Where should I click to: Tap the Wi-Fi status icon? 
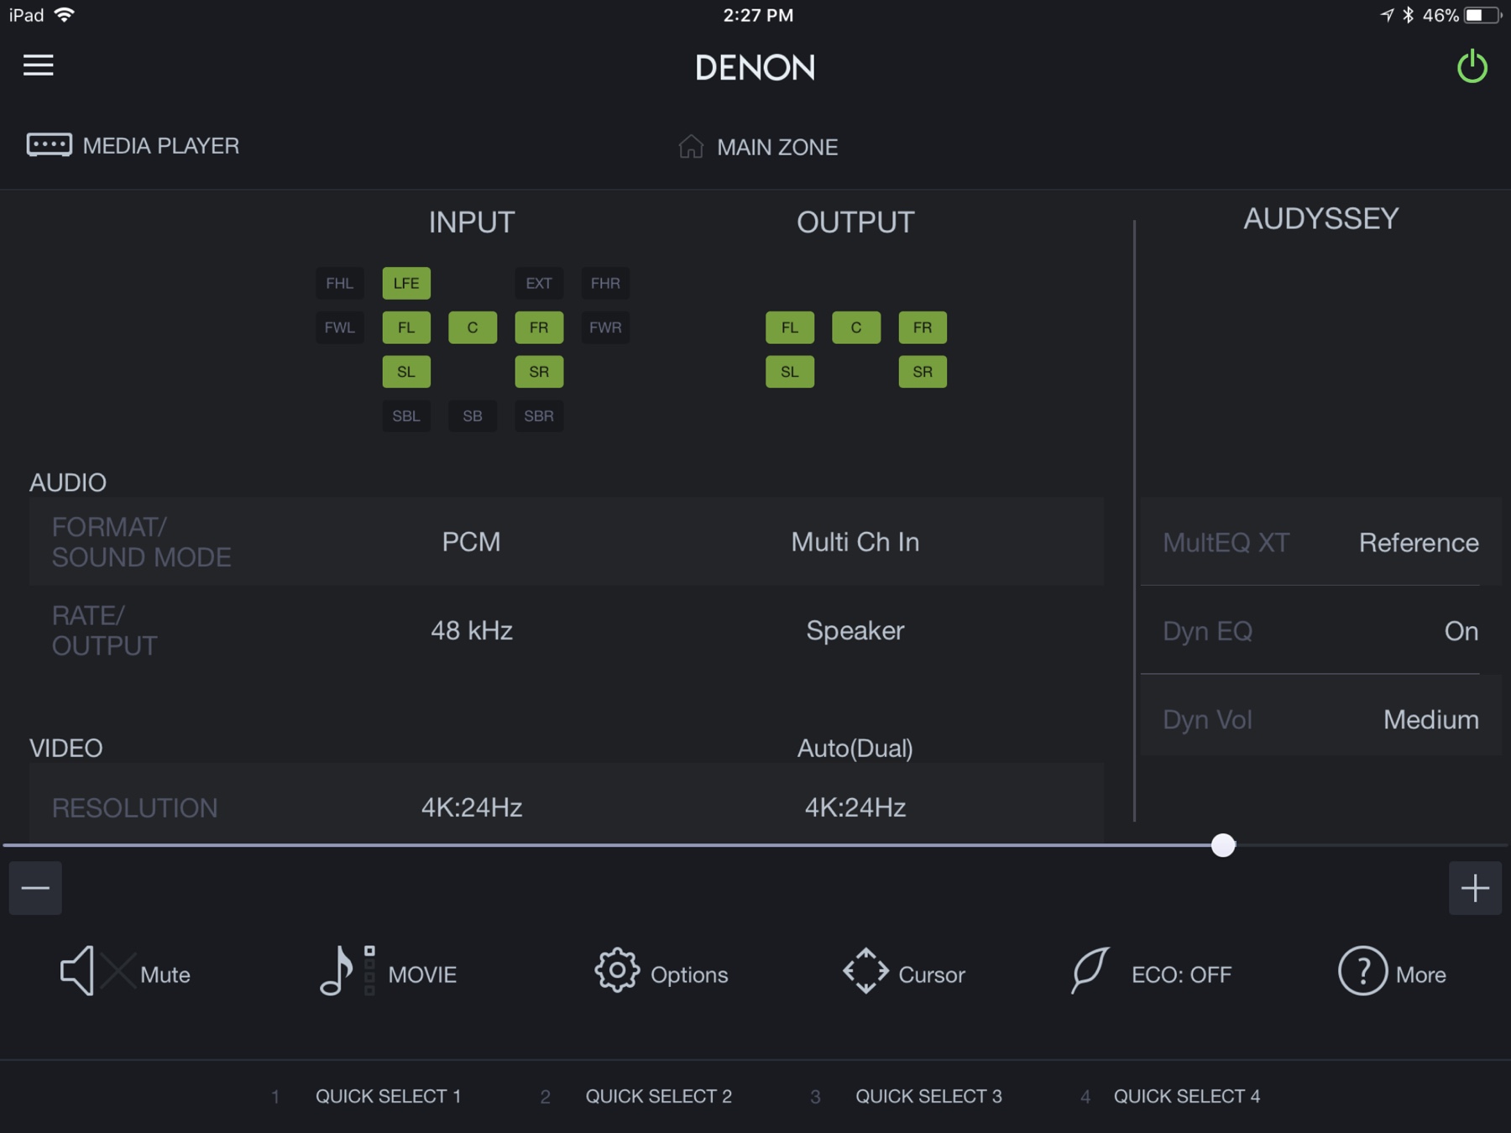coord(64,15)
